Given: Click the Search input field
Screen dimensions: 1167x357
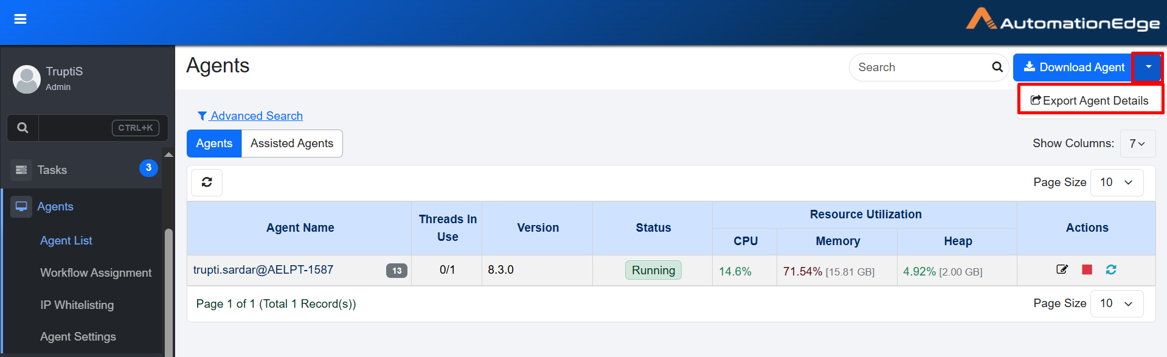Looking at the screenshot, I should tap(919, 67).
